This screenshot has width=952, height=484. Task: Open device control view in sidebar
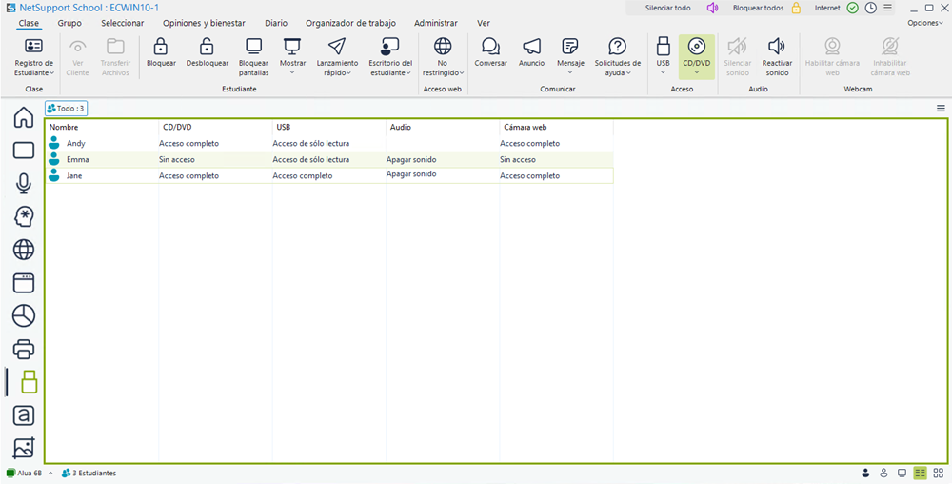(x=30, y=382)
